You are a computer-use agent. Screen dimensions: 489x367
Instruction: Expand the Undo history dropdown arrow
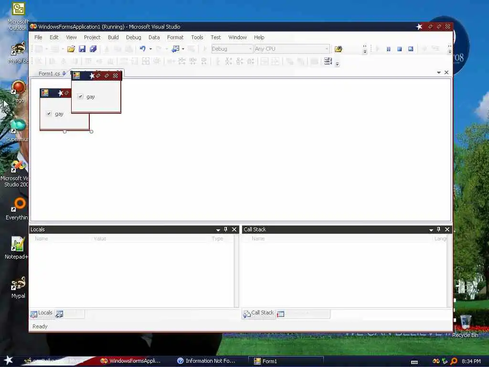click(150, 49)
